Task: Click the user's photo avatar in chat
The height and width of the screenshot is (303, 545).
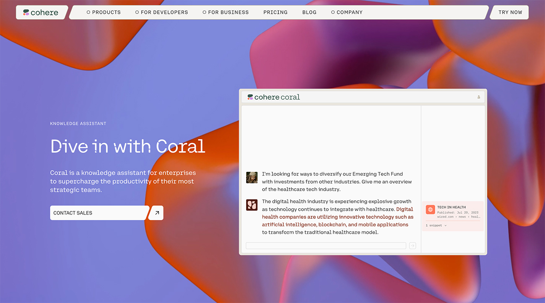Action: click(252, 177)
